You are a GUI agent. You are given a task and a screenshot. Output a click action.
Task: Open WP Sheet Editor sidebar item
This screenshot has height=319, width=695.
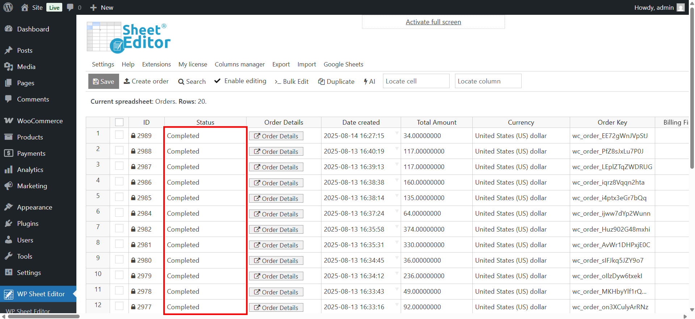pos(38,294)
